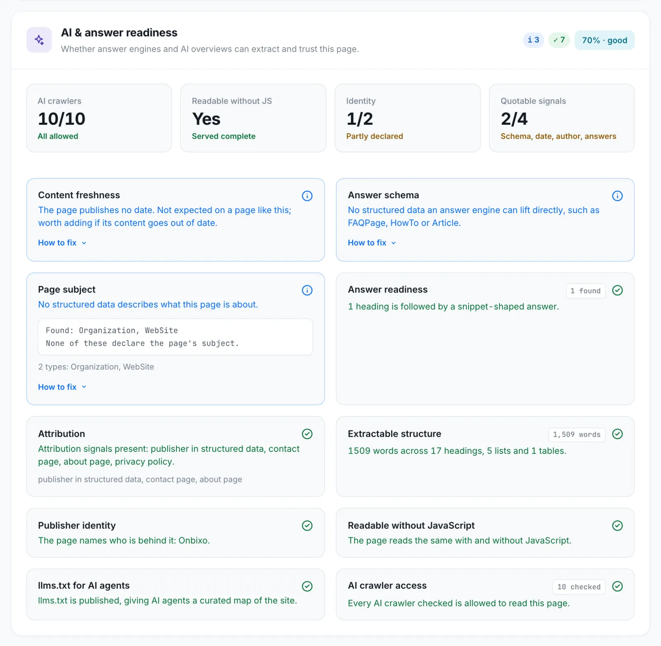Screen dimensions: 661x646
Task: Click the purple sparkle AI readiness icon
Action: point(39,40)
